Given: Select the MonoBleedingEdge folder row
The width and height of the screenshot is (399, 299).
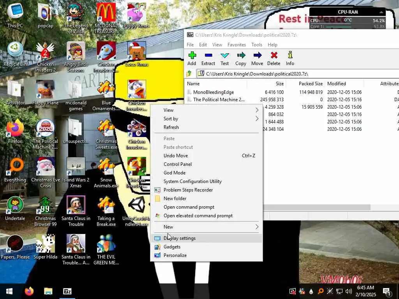Looking at the screenshot, I should tap(291, 92).
